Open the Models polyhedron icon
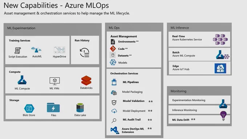 [113, 62]
